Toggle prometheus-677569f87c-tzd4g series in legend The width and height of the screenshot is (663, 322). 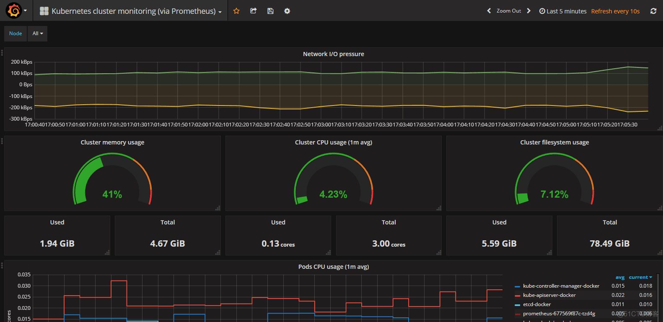[559, 314]
